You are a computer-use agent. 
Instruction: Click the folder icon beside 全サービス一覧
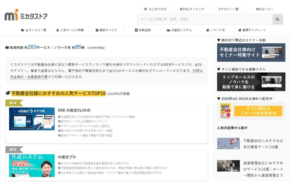(x=23, y=30)
